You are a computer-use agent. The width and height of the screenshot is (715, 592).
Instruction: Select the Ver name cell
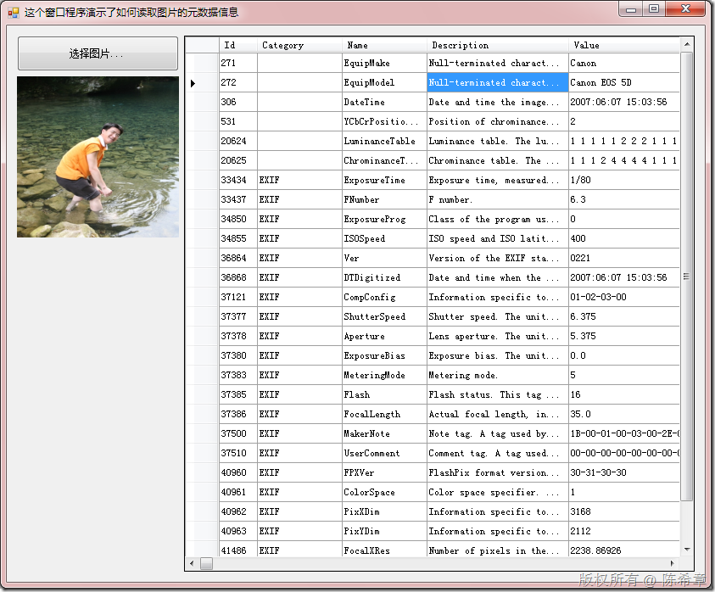[x=384, y=258]
